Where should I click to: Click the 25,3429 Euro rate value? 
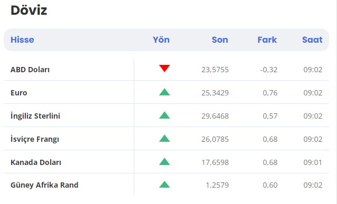click(215, 93)
